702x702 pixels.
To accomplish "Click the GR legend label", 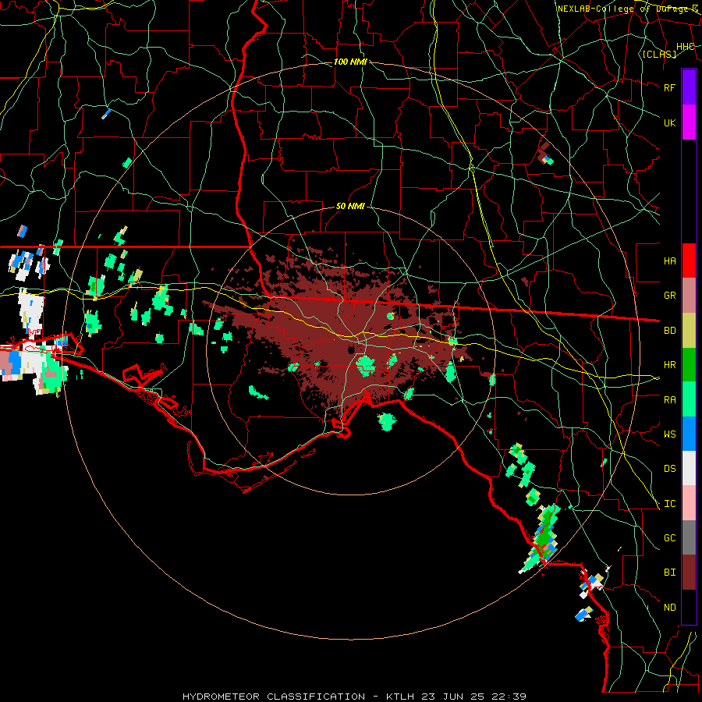I will pos(669,296).
